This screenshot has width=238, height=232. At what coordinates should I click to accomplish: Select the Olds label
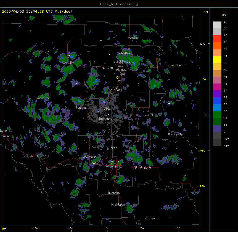pos(107,109)
